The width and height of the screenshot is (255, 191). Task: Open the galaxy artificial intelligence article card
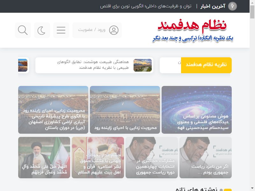tap(197, 110)
